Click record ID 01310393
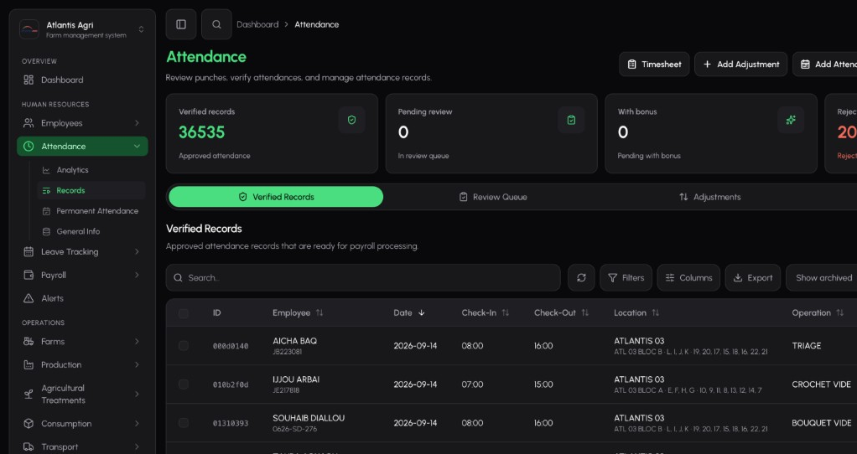This screenshot has width=857, height=454. [231, 423]
